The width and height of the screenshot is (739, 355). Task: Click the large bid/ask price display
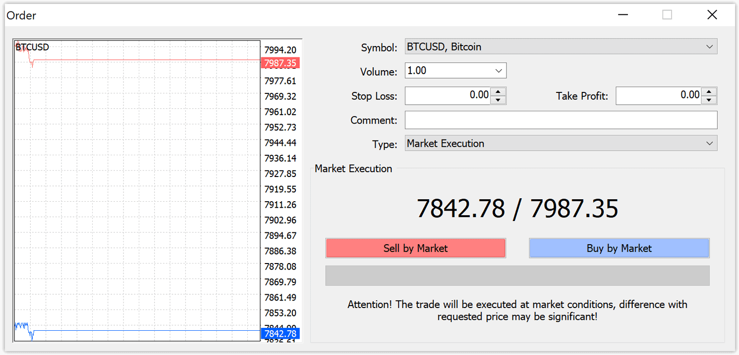pyautogui.click(x=517, y=209)
